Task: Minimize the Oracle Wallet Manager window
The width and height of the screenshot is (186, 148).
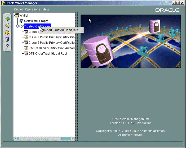Action: click(174, 3)
